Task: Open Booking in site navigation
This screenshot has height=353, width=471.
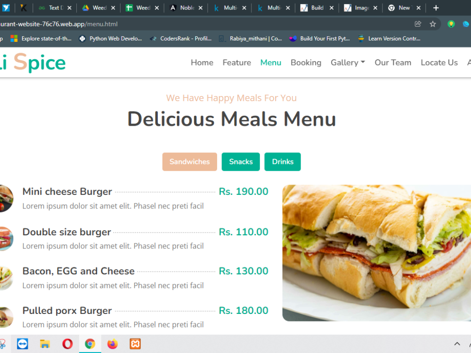Action: pos(306,63)
